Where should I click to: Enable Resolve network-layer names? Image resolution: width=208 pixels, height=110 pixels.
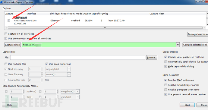[166, 85]
